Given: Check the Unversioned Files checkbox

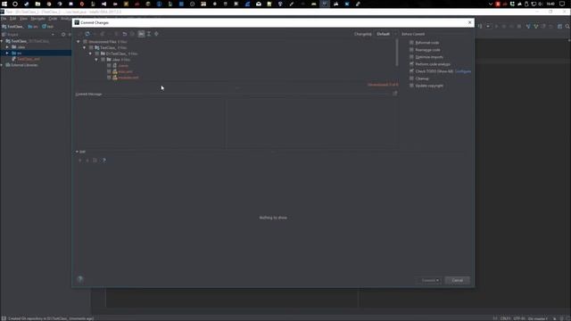Looking at the screenshot, I should click(85, 42).
